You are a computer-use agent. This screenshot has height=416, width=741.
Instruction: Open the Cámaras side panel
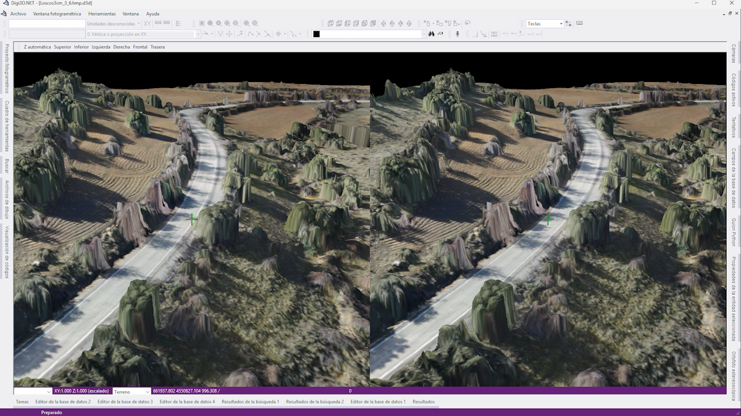click(734, 54)
